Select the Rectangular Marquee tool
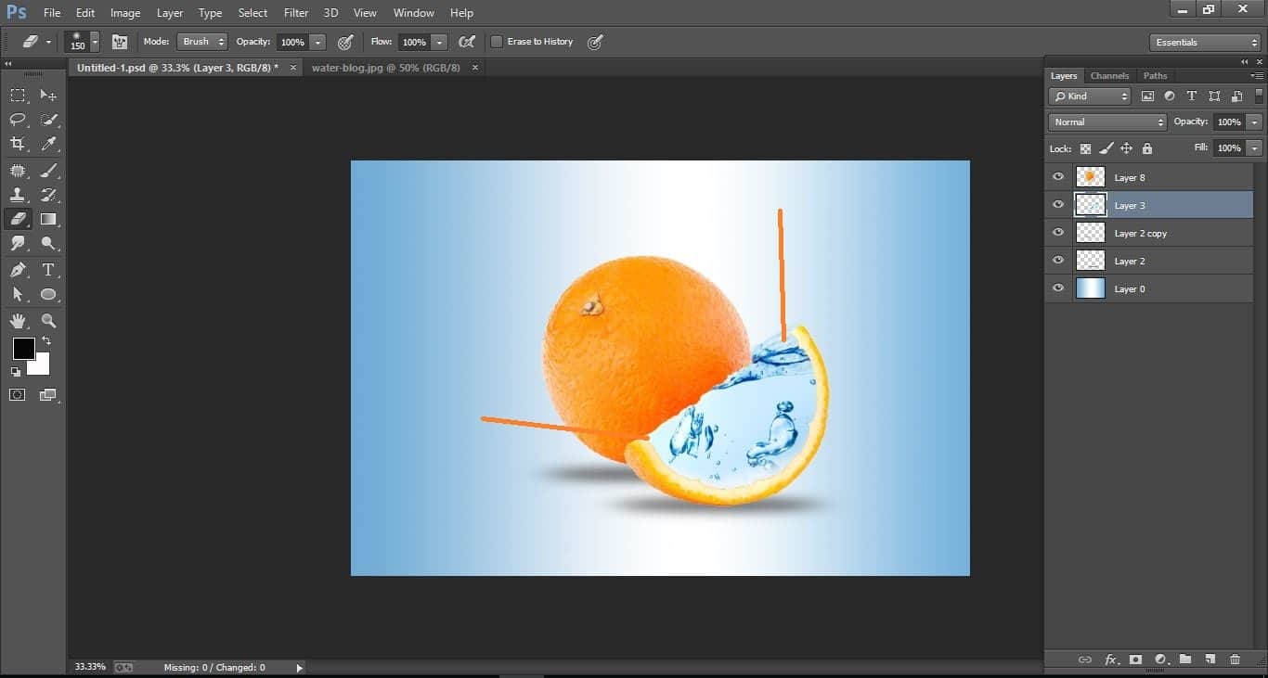Viewport: 1268px width, 678px height. click(x=19, y=95)
